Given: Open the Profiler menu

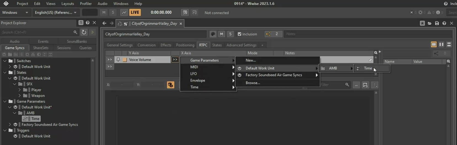Looking at the screenshot, I should 86,4.
